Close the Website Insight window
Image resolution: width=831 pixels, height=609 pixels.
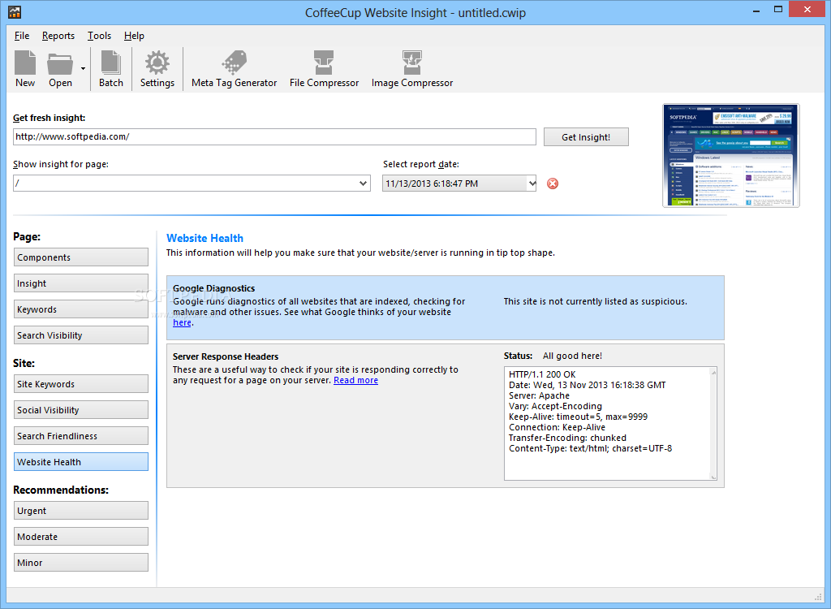[807, 10]
